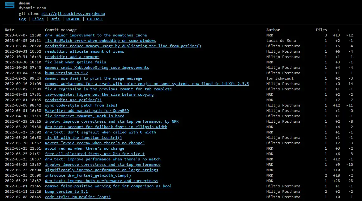Open commit 'fix incorrect comment, math is hard'
Screen dimensions: 362x201
(x=85, y=116)
